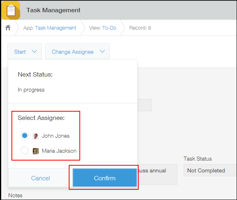Click the chevron arrow beside Start
The height and width of the screenshot is (200, 237).
tap(34, 52)
